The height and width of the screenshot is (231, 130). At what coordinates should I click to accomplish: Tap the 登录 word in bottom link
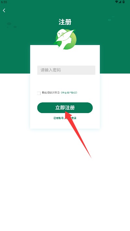pos(74,118)
